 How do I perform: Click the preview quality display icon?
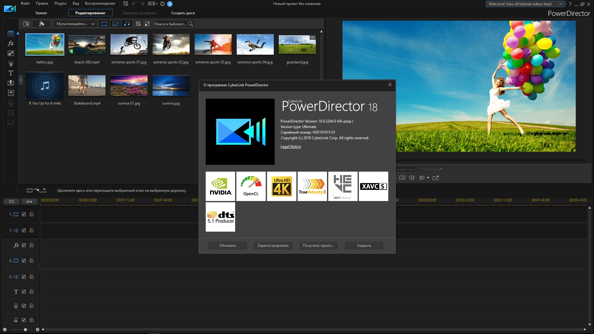(402, 178)
